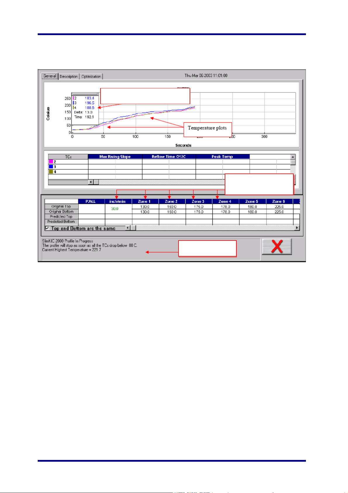
Task: Click the Zone 2 column header
Action: point(172,202)
